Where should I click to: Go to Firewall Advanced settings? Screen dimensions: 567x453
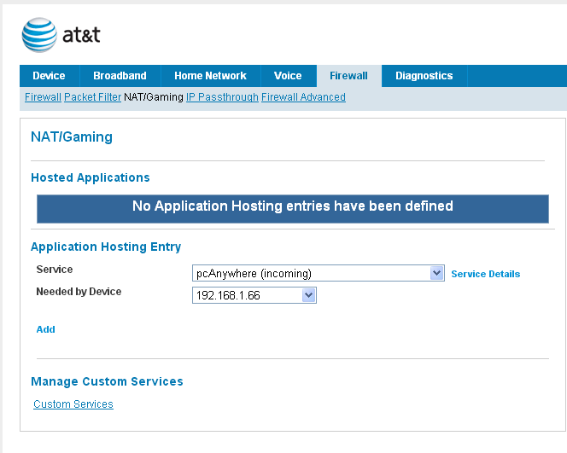coord(303,97)
